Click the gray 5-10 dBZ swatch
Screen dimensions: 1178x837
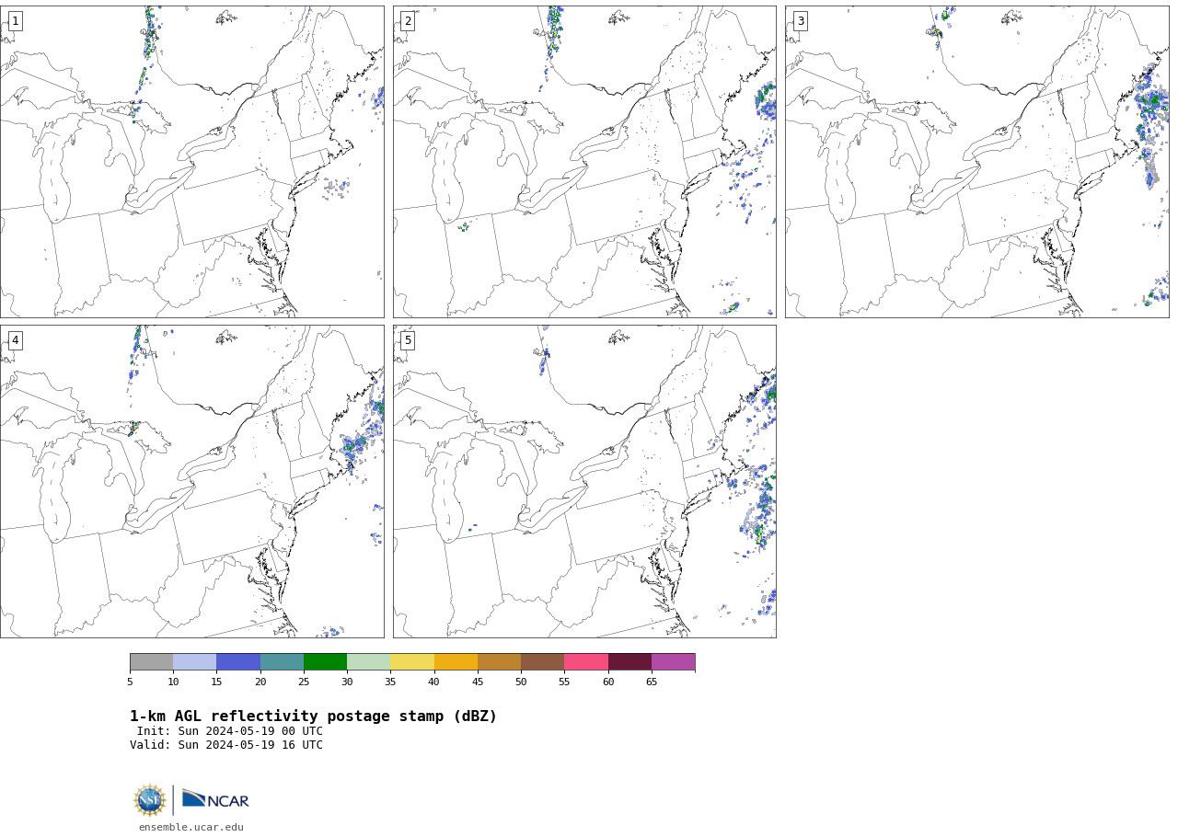pos(152,662)
